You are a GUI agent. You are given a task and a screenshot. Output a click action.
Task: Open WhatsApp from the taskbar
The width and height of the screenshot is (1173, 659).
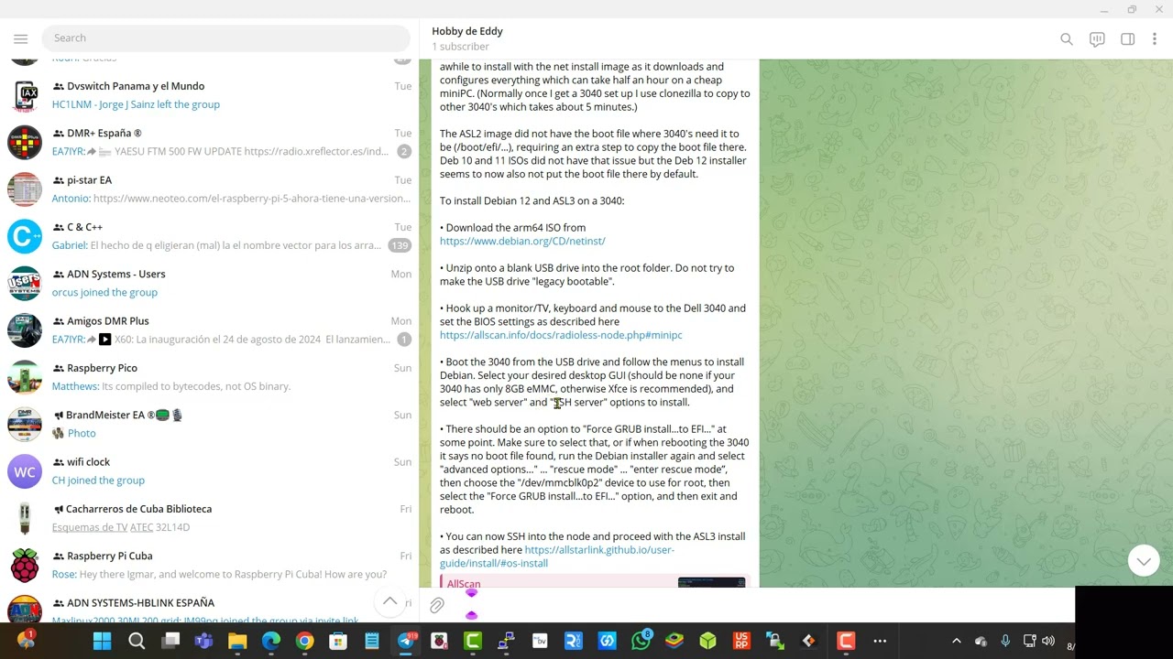click(x=641, y=641)
